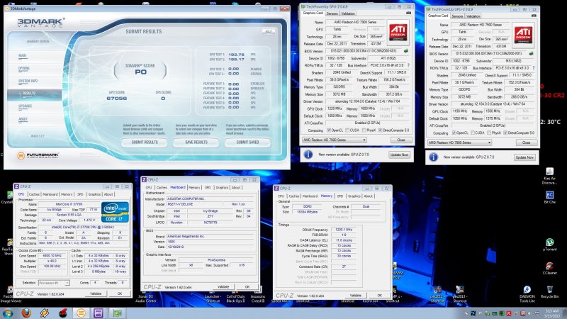
Task: Toggle DirectCompute 5.0 checkbox in GPU-Z 0.6.9
Action: (x=505, y=133)
